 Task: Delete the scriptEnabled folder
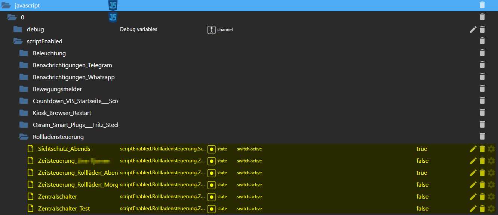(482, 41)
